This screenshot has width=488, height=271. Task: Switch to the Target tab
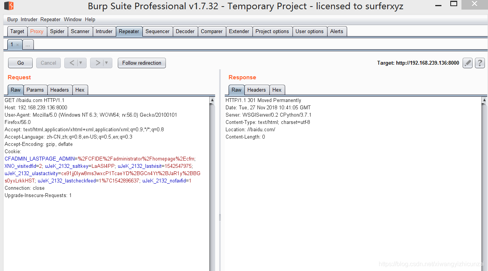point(17,31)
